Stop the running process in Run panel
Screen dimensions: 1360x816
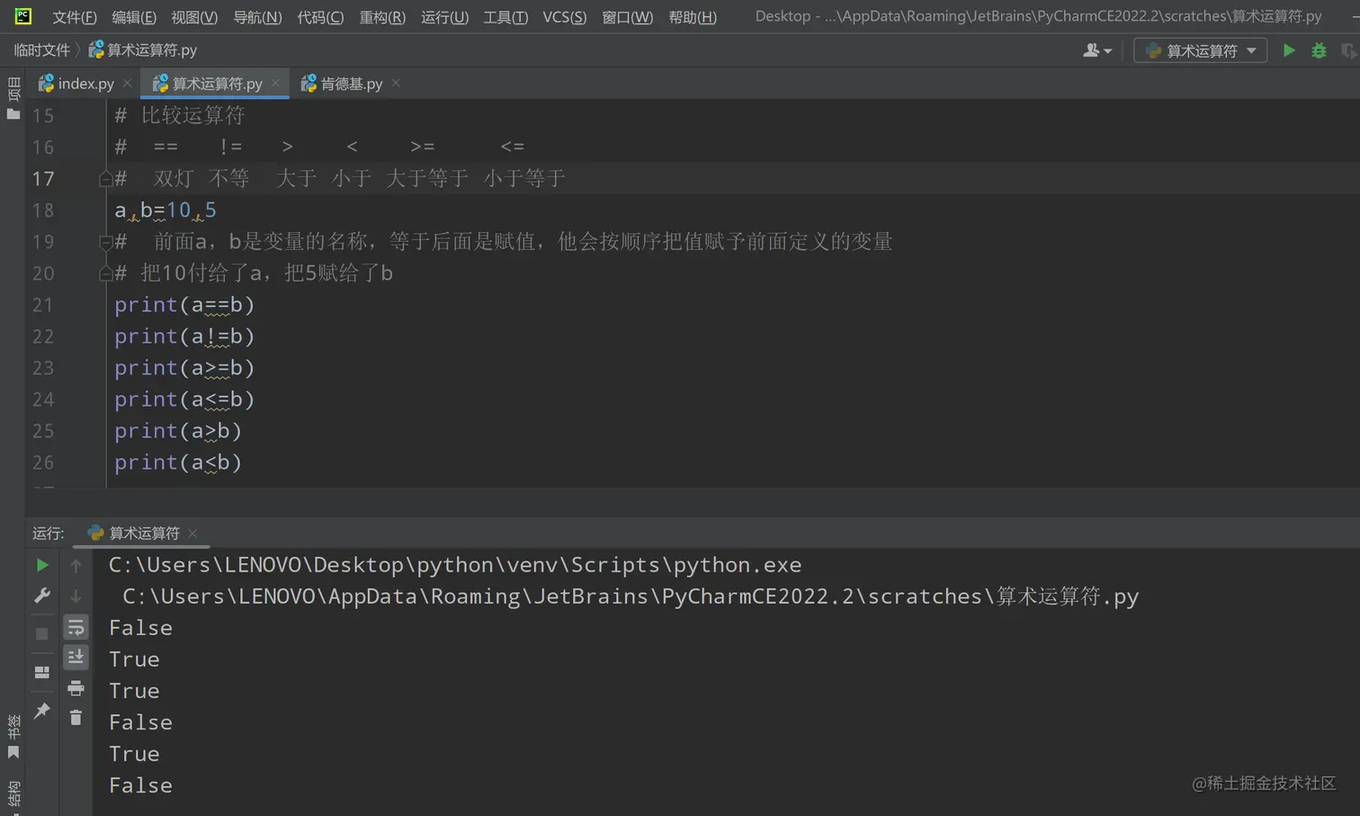42,633
